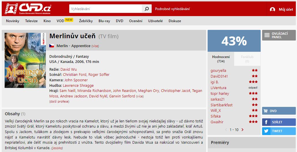Open Christopher Jacot's page
This screenshot has width=297, height=152.
tap(176, 91)
